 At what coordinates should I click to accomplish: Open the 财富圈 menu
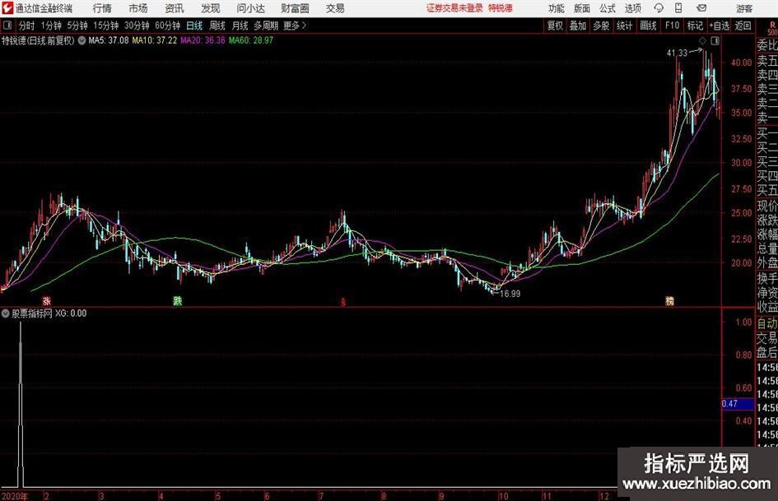295,8
